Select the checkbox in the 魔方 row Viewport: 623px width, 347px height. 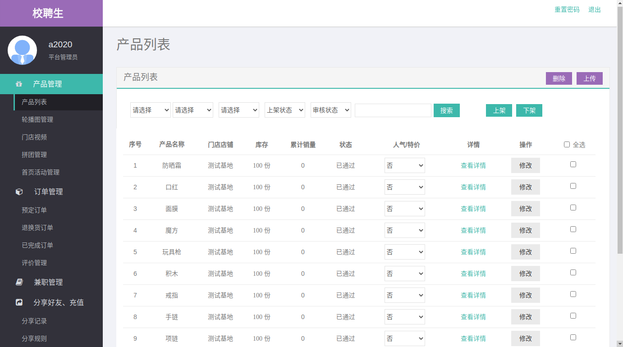(x=573, y=229)
